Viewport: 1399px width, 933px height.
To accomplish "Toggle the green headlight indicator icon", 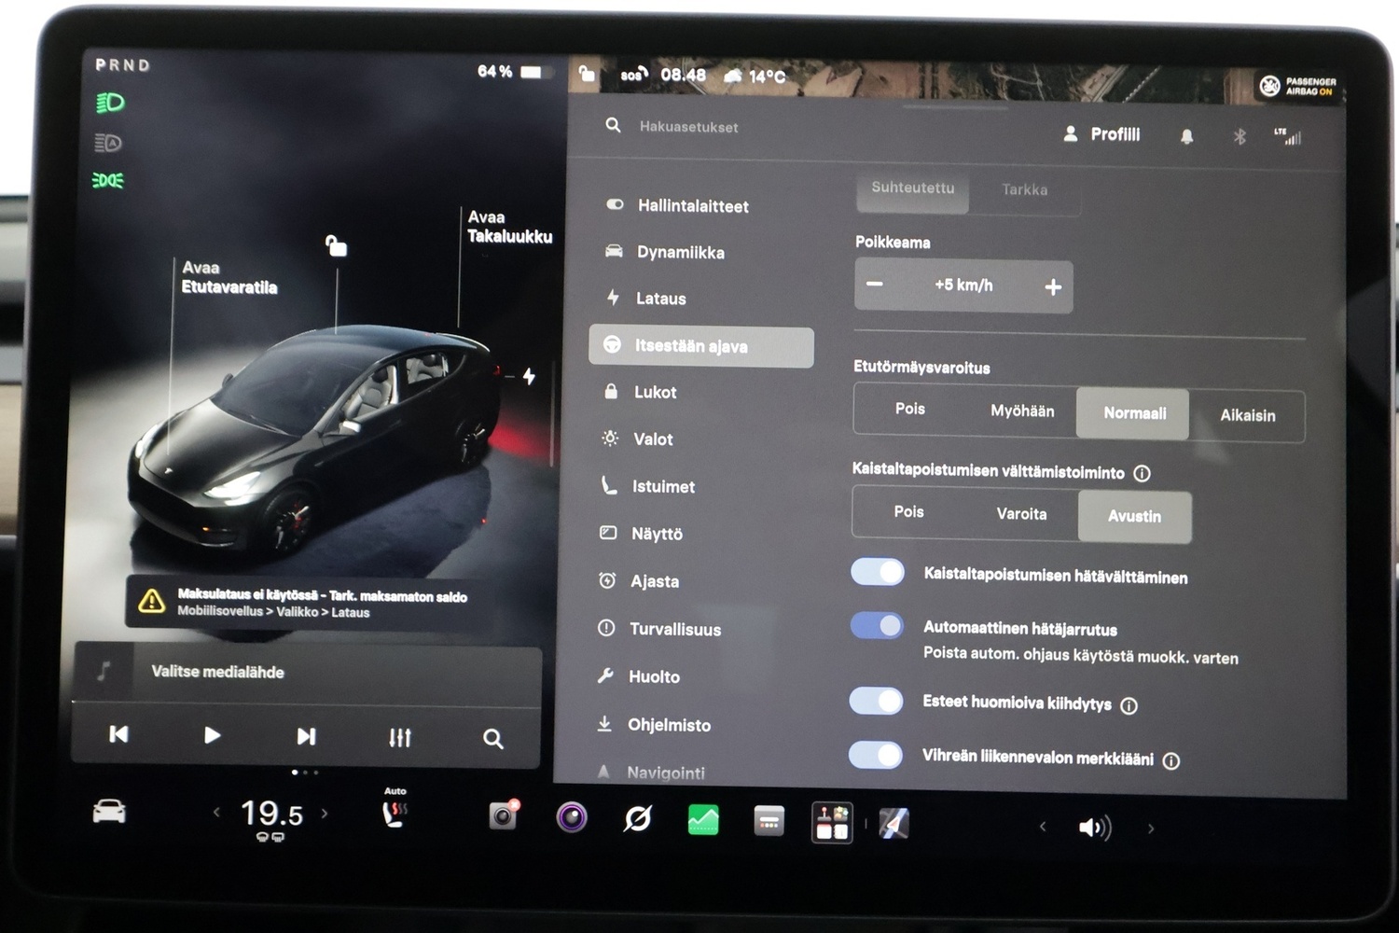I will click(x=110, y=103).
